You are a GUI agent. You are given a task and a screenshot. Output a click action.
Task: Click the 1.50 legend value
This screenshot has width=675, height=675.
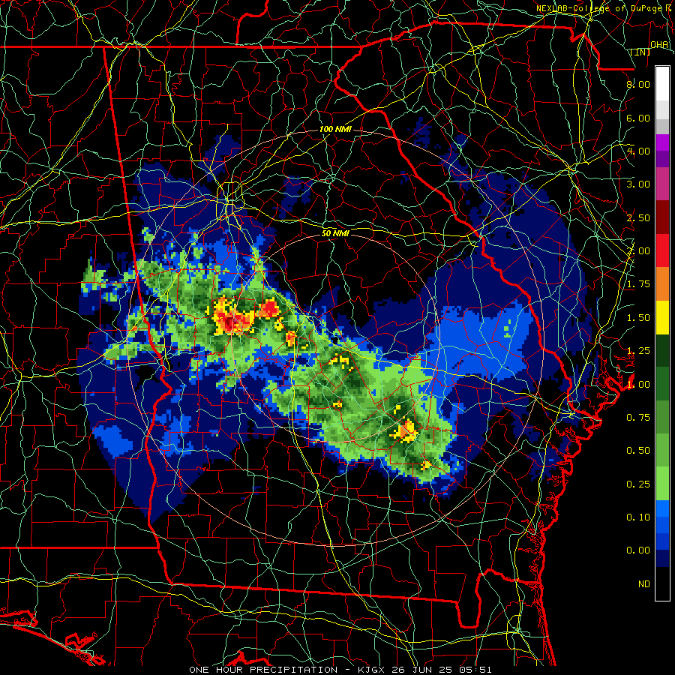[x=638, y=318]
